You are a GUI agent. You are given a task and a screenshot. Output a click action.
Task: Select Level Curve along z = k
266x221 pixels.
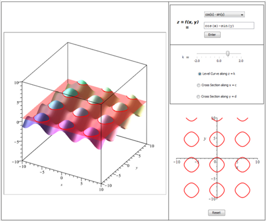[200, 74]
